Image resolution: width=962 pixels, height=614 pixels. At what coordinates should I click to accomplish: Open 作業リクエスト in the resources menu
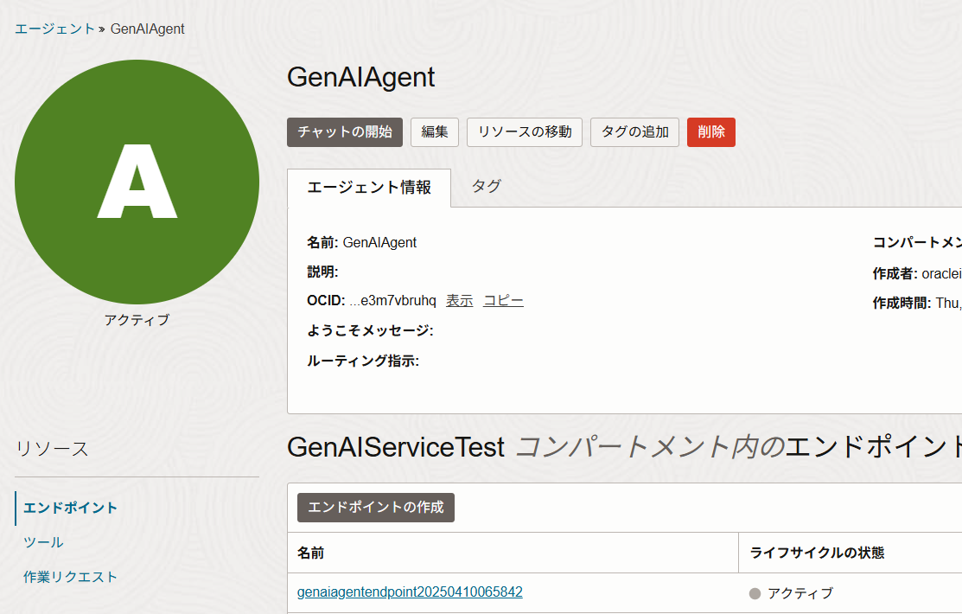pos(70,577)
